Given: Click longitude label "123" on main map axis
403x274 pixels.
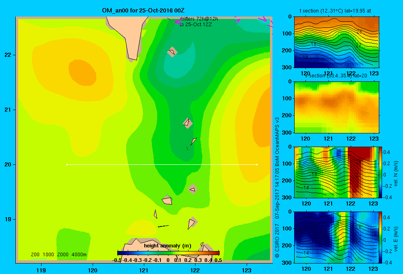Looking at the screenshot, I should coord(247,270).
